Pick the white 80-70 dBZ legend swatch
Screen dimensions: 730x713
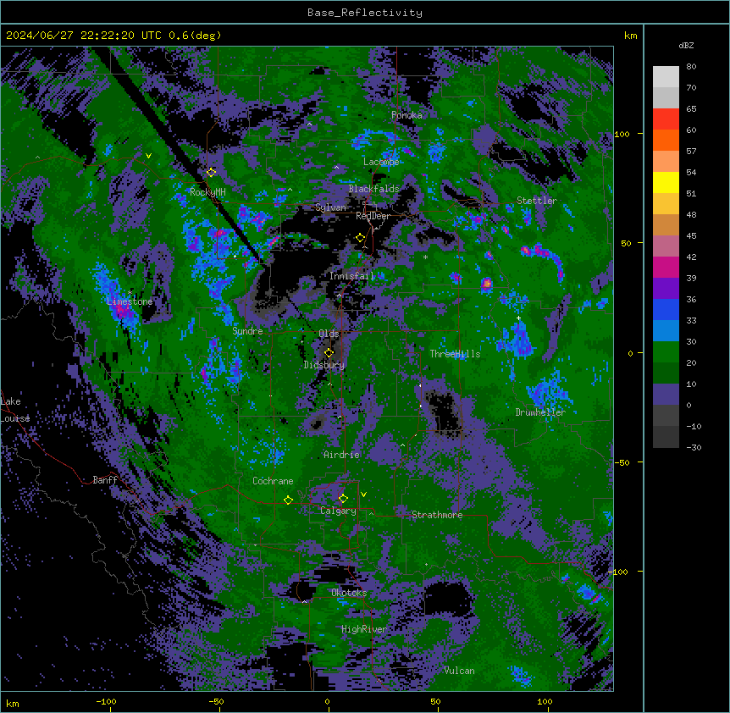click(x=666, y=77)
